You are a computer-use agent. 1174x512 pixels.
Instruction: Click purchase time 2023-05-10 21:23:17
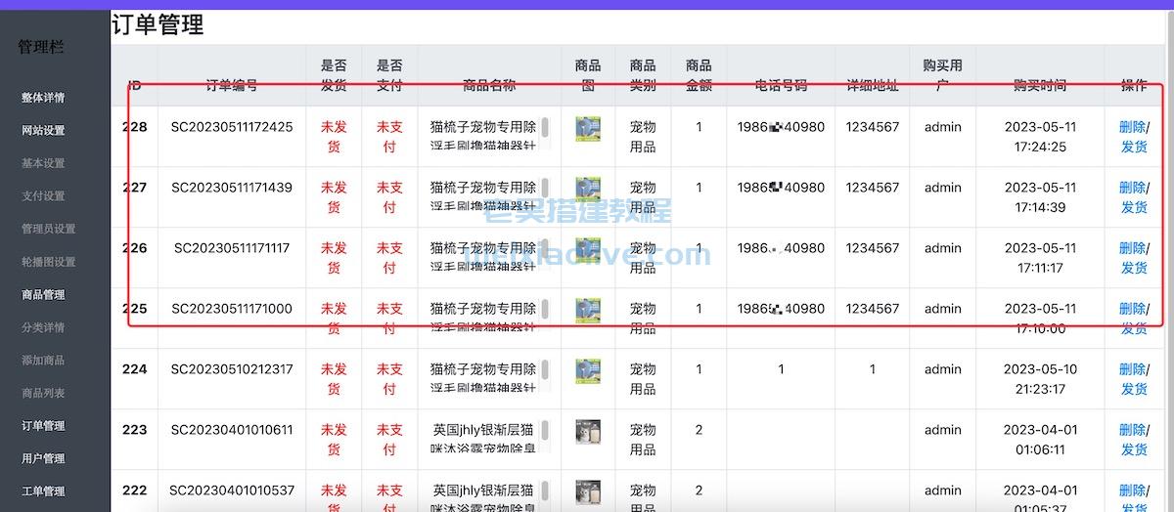point(1040,380)
